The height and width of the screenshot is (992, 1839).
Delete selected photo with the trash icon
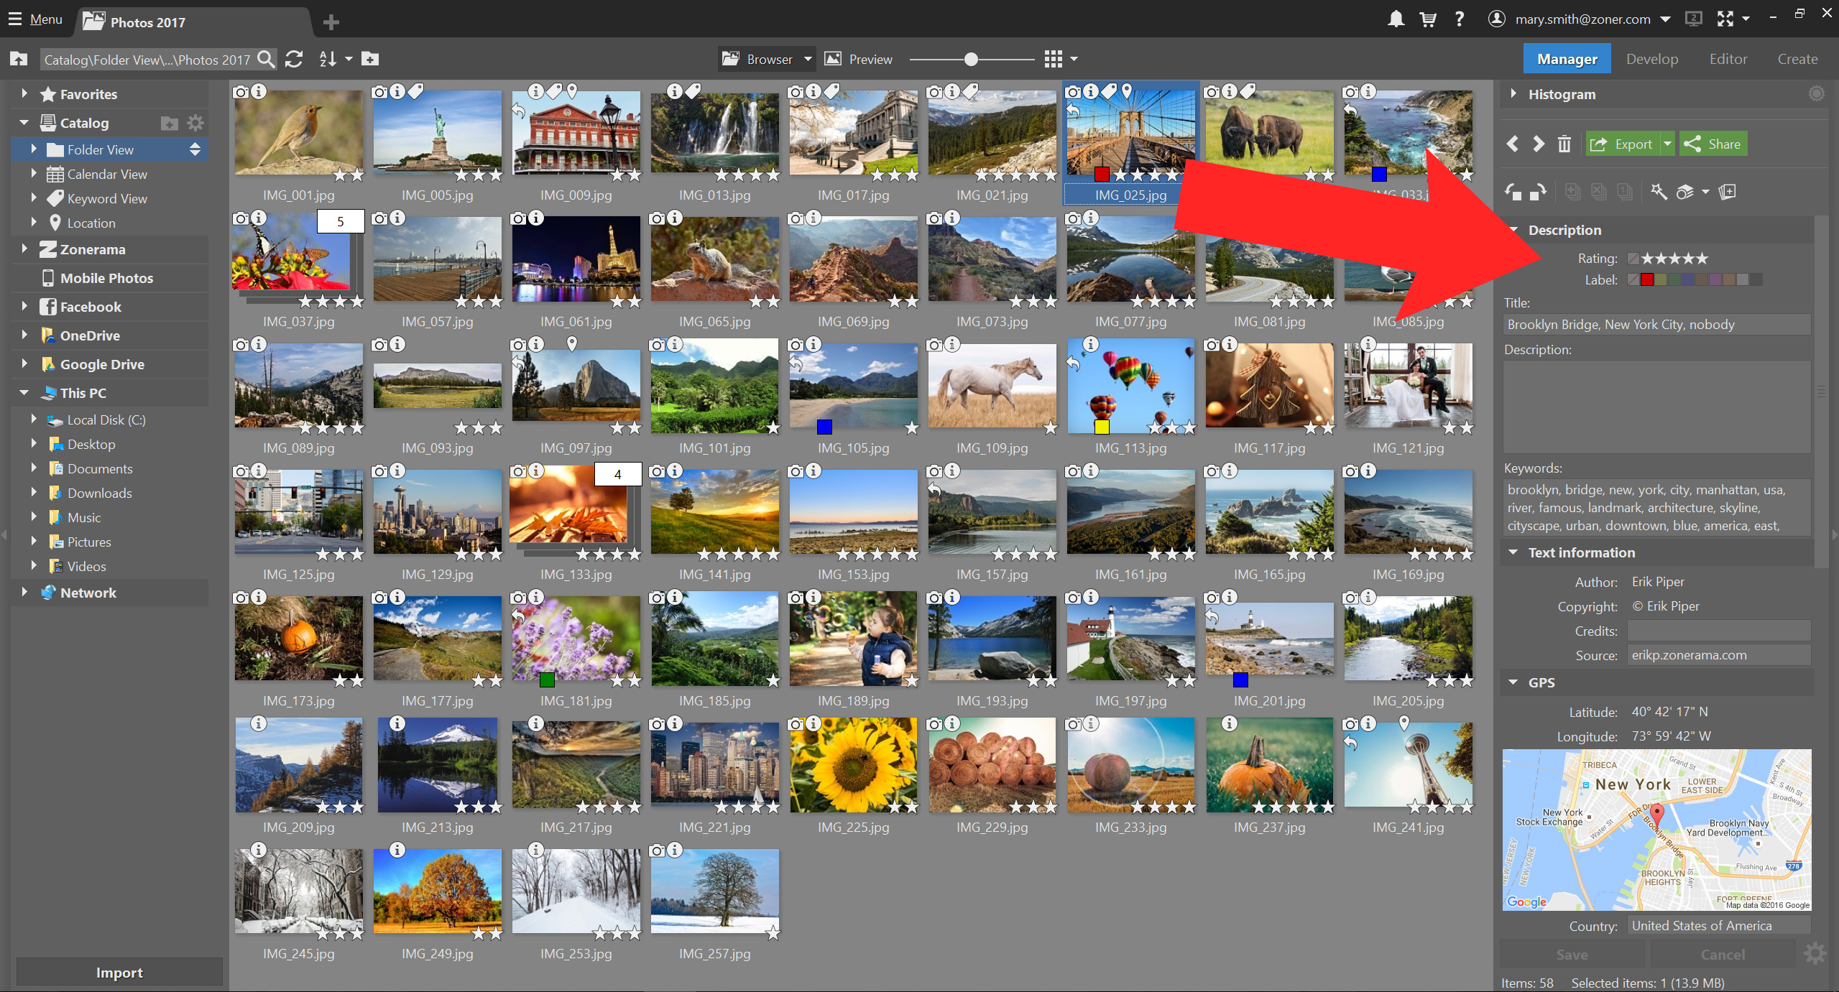click(1564, 144)
